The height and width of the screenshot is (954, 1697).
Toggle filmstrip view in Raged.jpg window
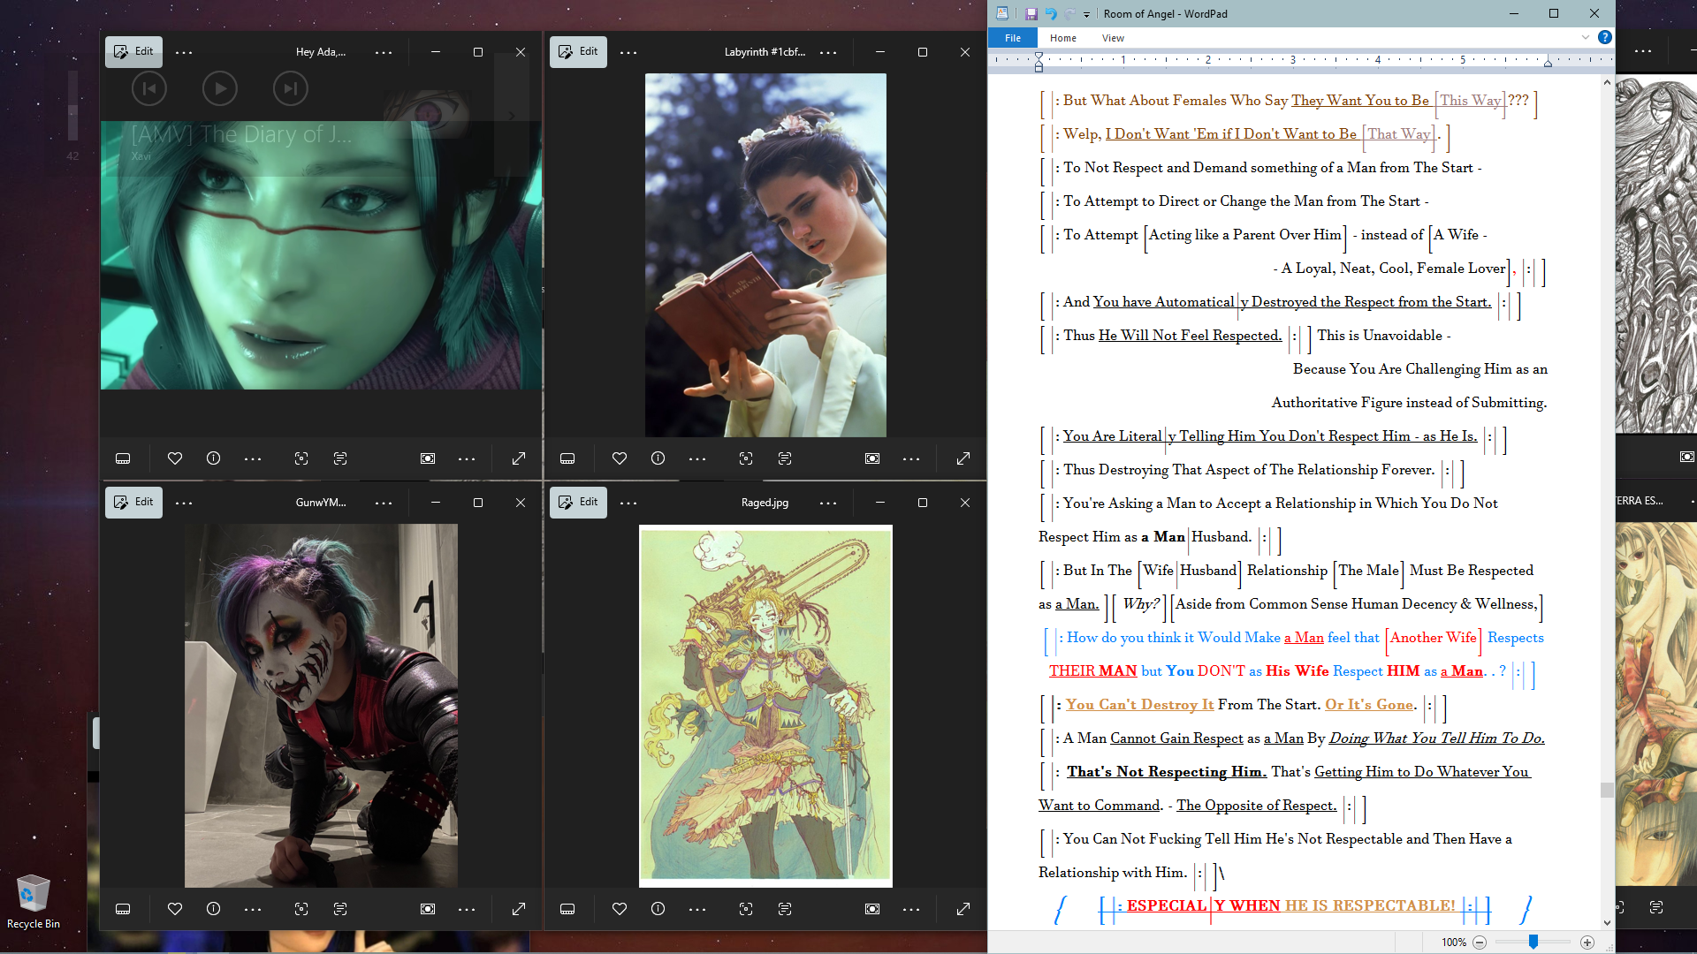coord(567,909)
